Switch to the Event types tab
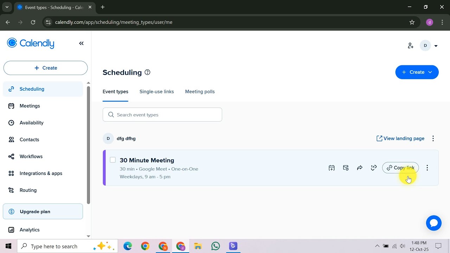The width and height of the screenshot is (450, 253). click(115, 92)
